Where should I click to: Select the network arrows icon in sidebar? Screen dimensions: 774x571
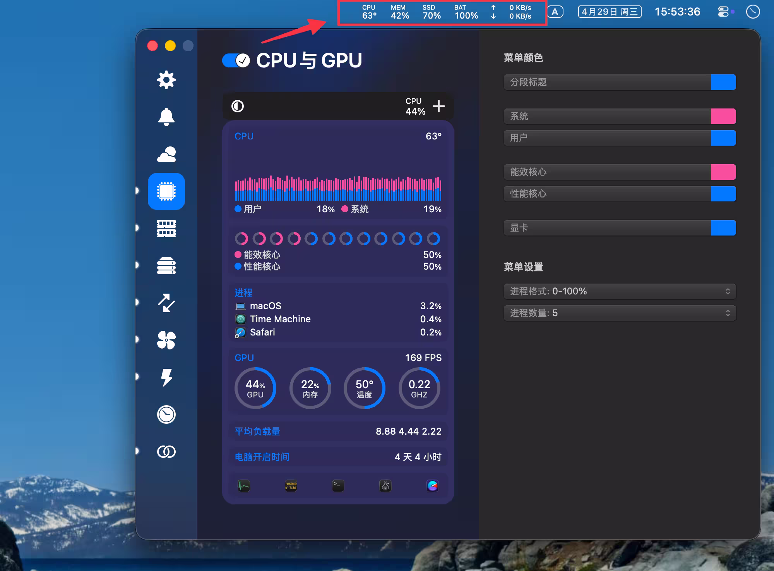(166, 303)
